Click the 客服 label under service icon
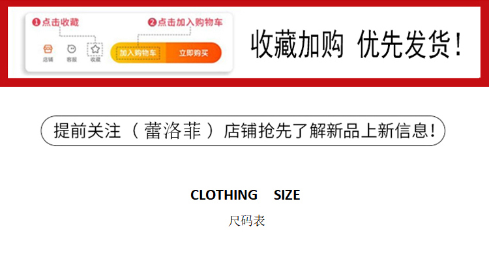 point(72,59)
